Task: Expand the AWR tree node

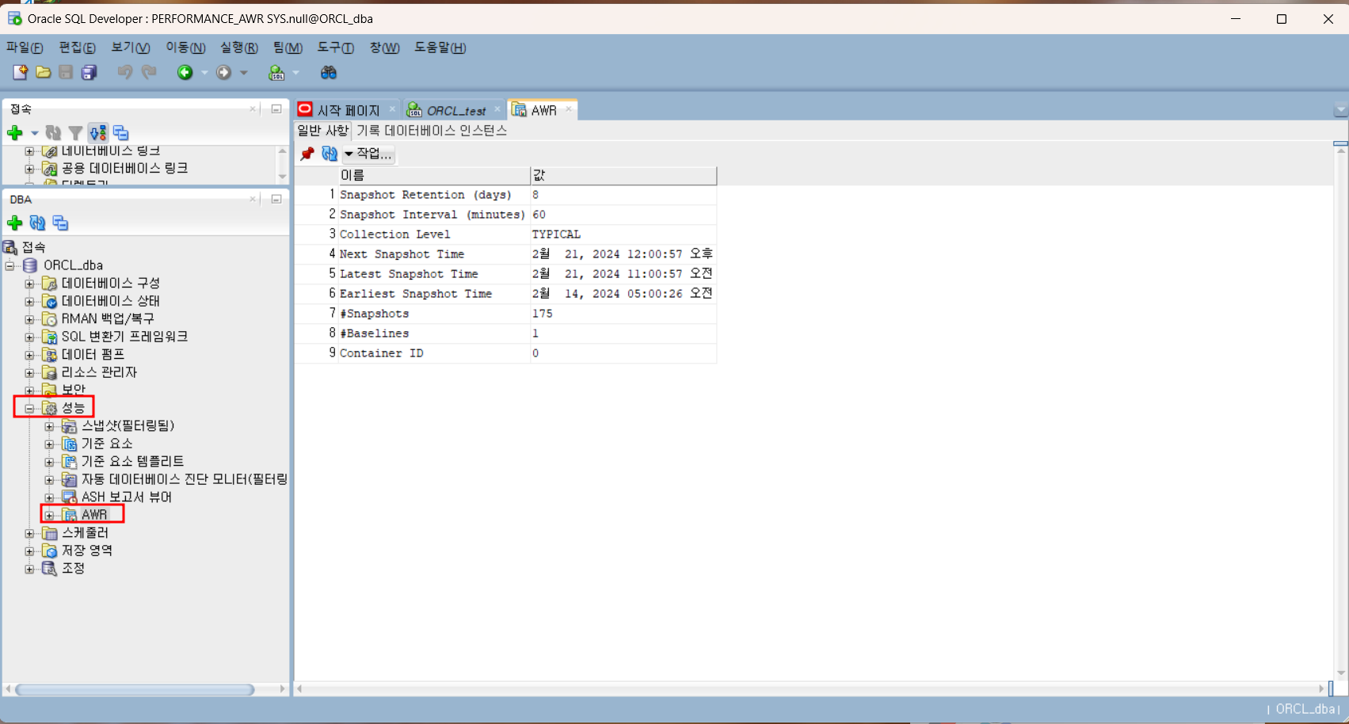Action: [49, 515]
